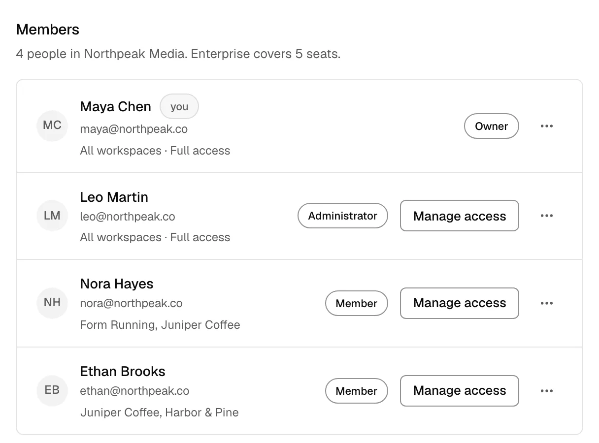Click the Administrator role badge for Leo Martin

point(343,216)
